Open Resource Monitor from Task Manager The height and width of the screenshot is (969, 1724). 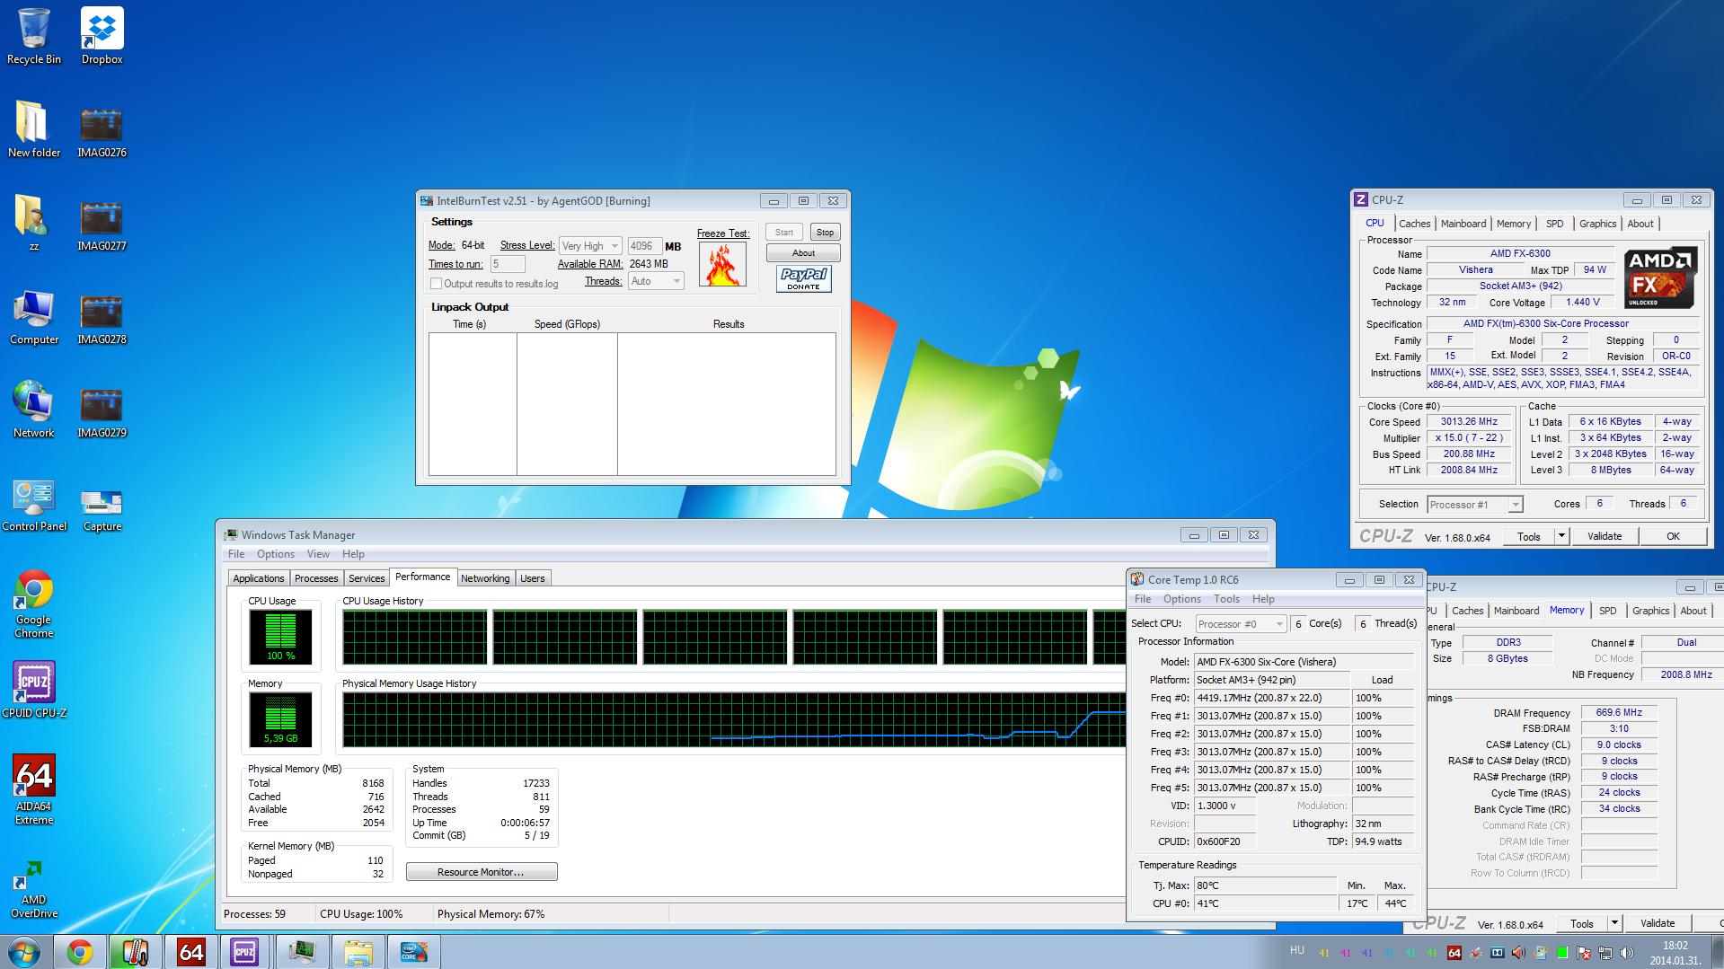(x=482, y=872)
